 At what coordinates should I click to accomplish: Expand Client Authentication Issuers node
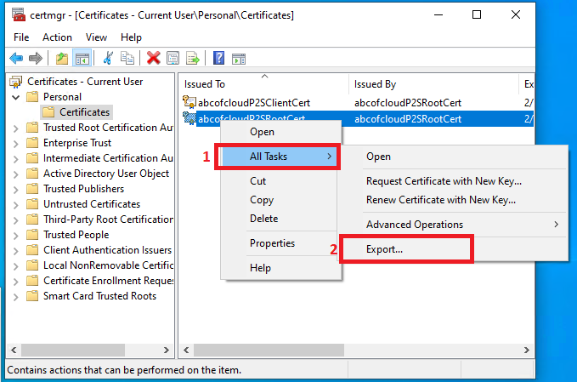tap(15, 250)
